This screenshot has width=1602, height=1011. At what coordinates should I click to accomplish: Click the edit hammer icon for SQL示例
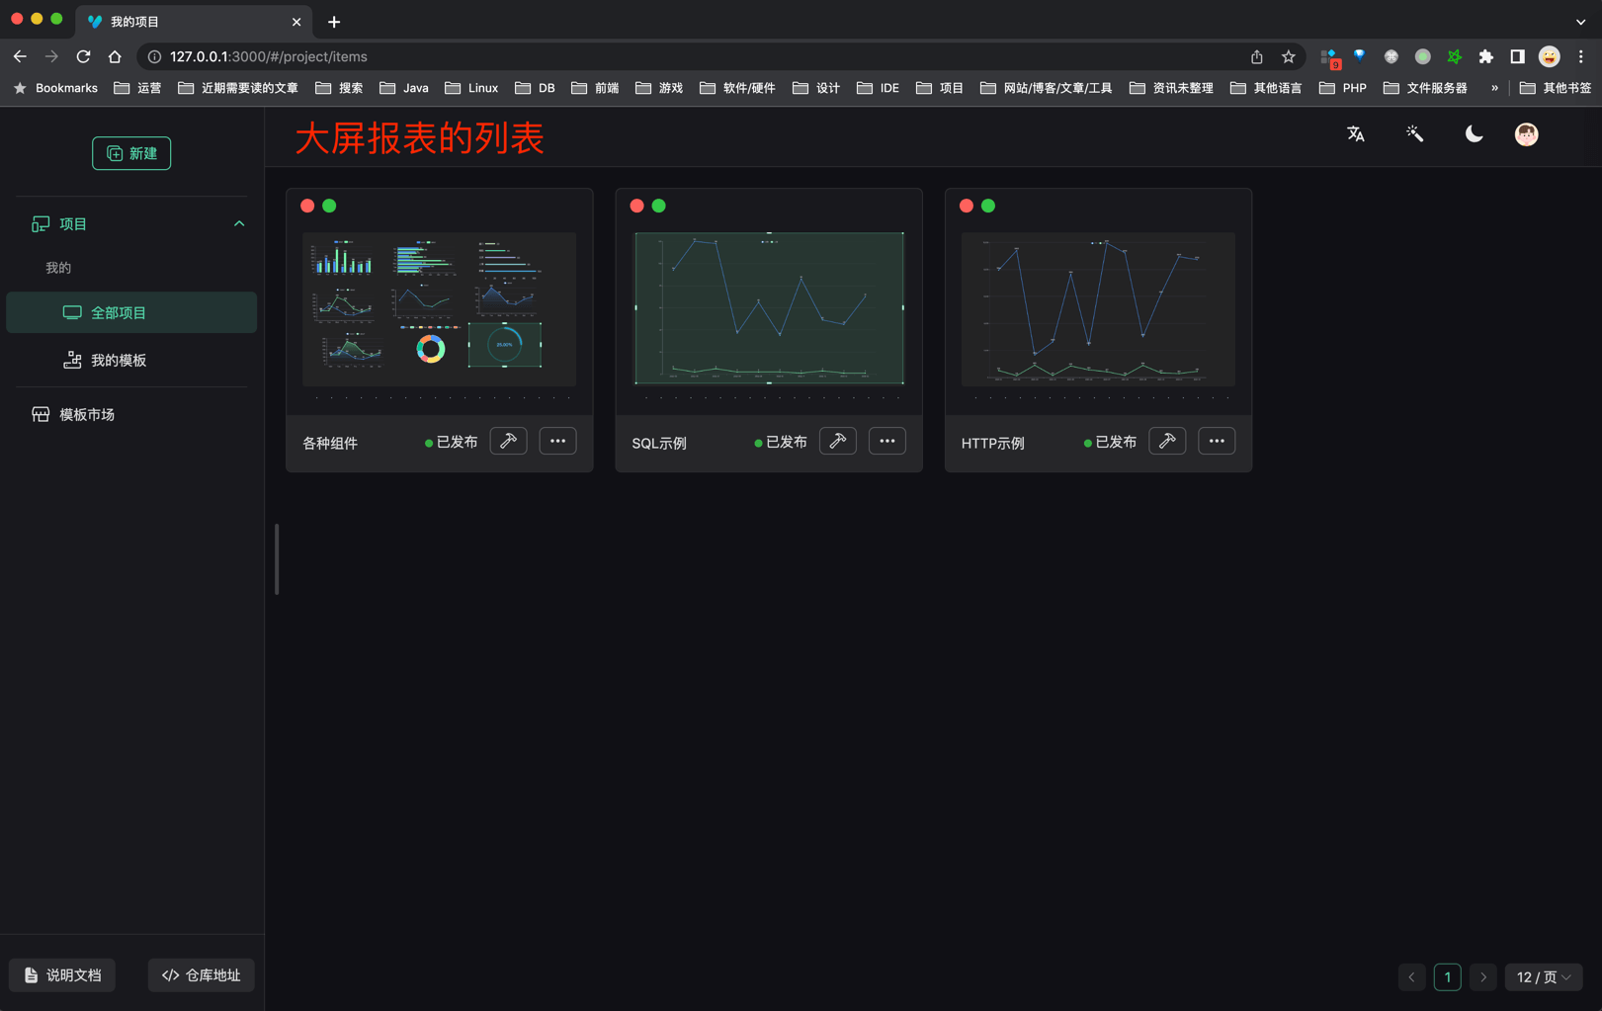point(837,442)
